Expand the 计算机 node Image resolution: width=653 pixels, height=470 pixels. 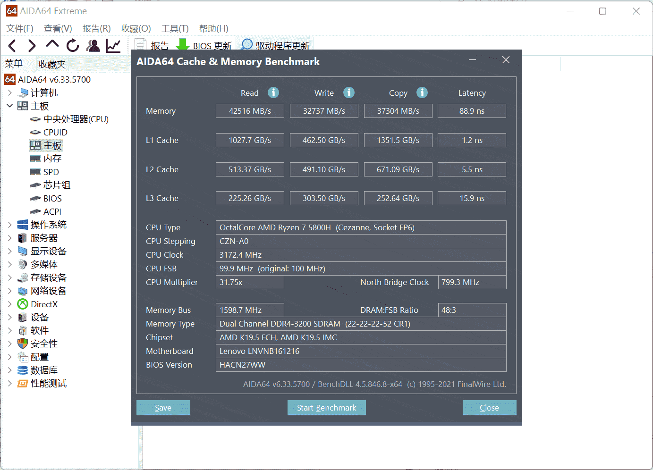point(10,92)
